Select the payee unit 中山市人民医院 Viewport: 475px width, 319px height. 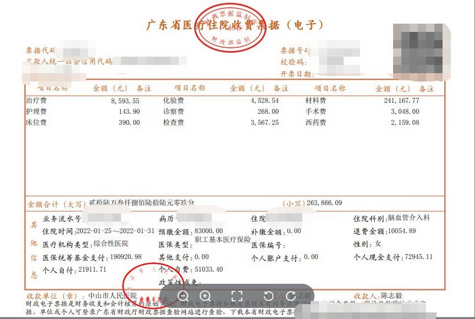click(112, 295)
